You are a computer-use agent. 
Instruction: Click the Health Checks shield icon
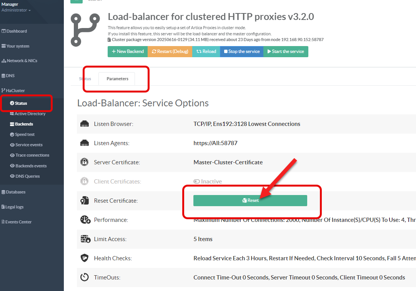(x=84, y=258)
